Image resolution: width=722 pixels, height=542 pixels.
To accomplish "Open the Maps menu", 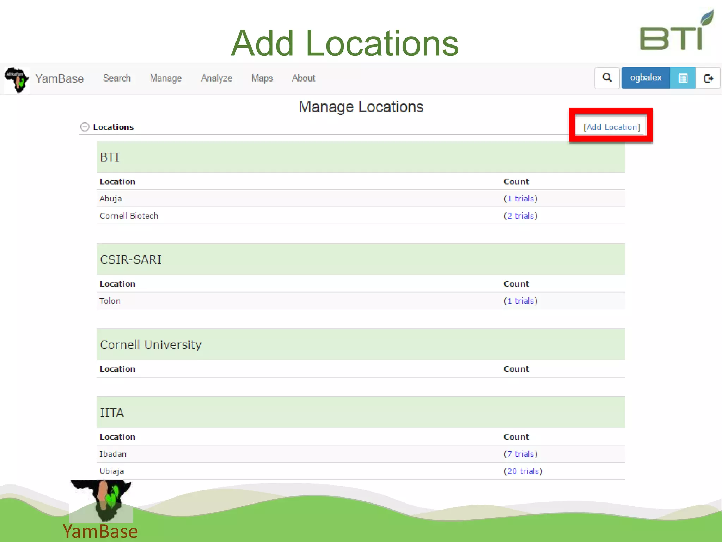I will (x=262, y=78).
